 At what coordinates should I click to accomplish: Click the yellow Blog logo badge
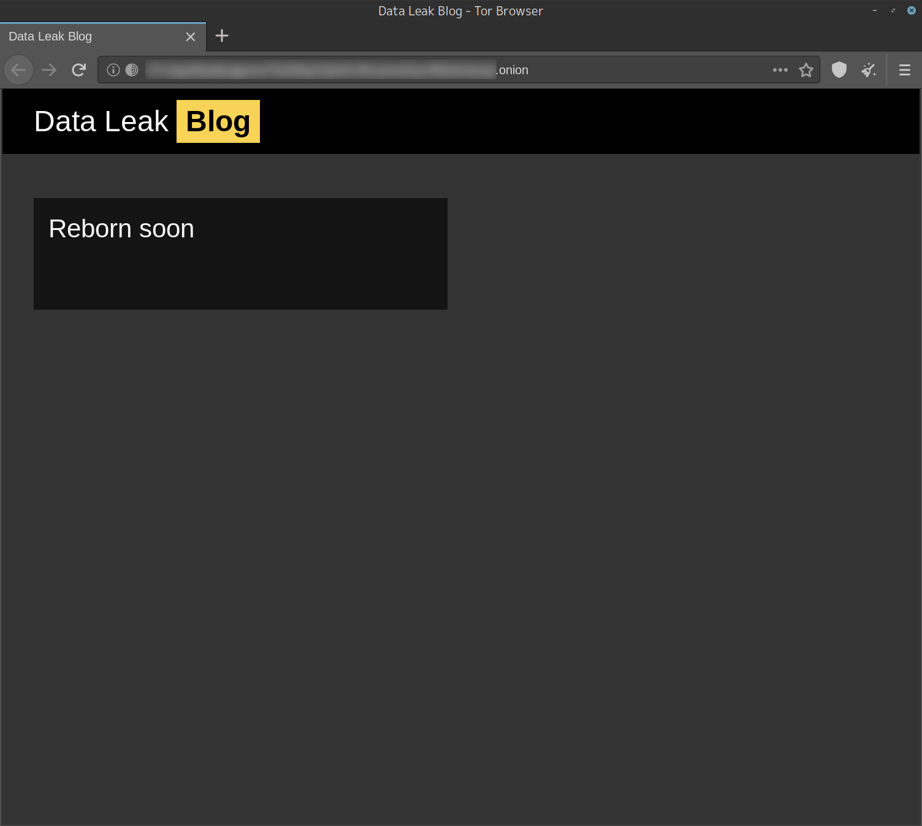[218, 121]
